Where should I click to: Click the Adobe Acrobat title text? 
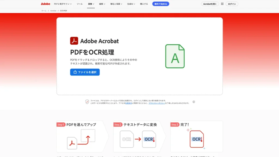(99, 41)
